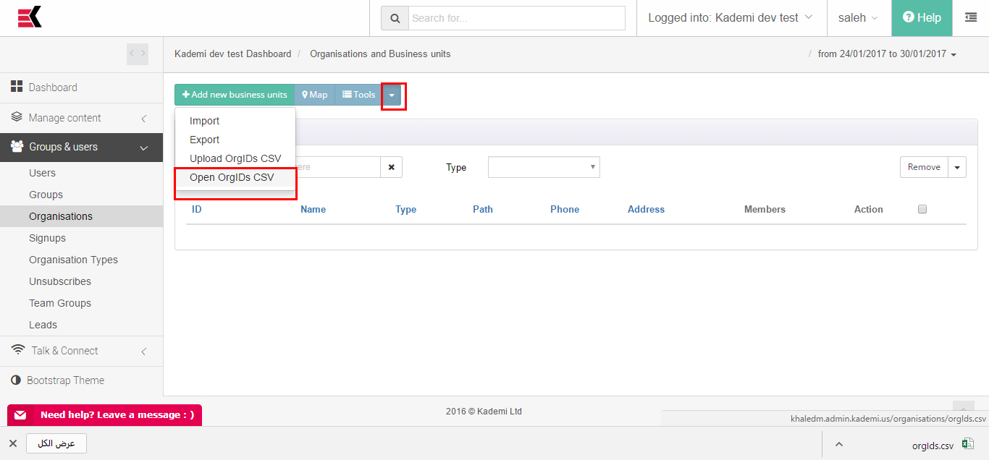
Task: Sort table by Name column
Action: [313, 209]
